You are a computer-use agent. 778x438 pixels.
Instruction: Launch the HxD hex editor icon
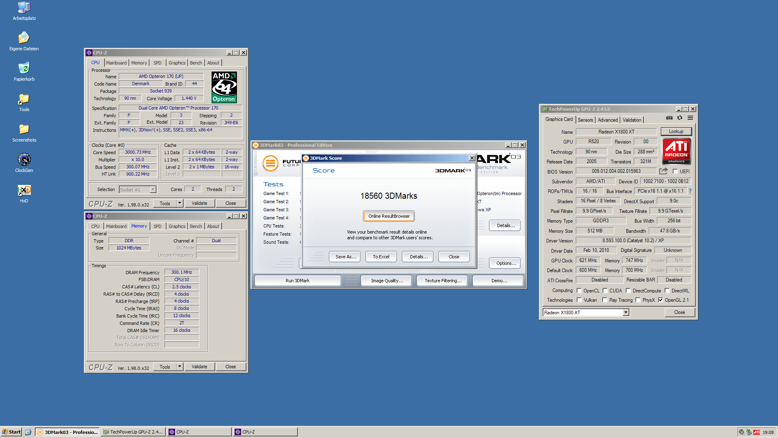[24, 193]
